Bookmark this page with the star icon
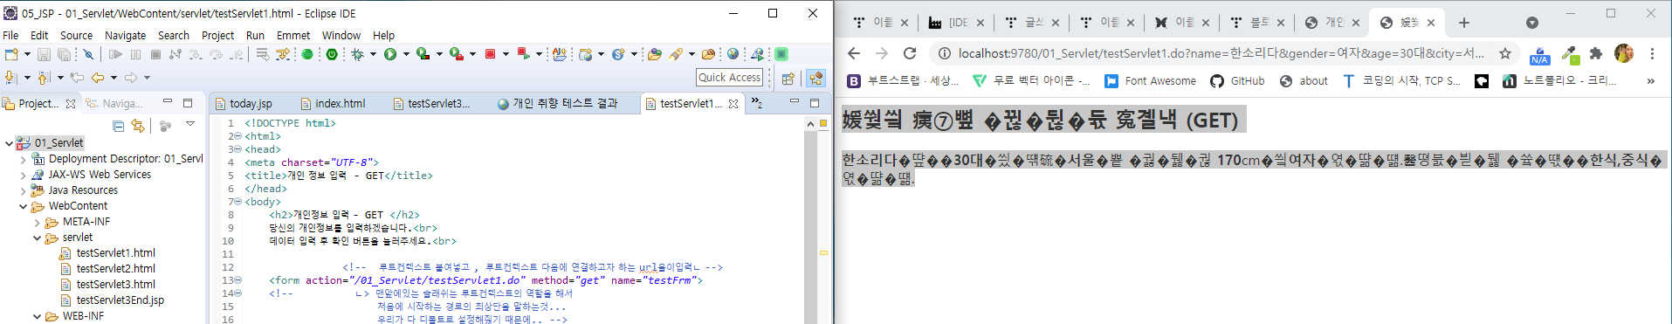The width and height of the screenshot is (1672, 324). coord(1505,53)
